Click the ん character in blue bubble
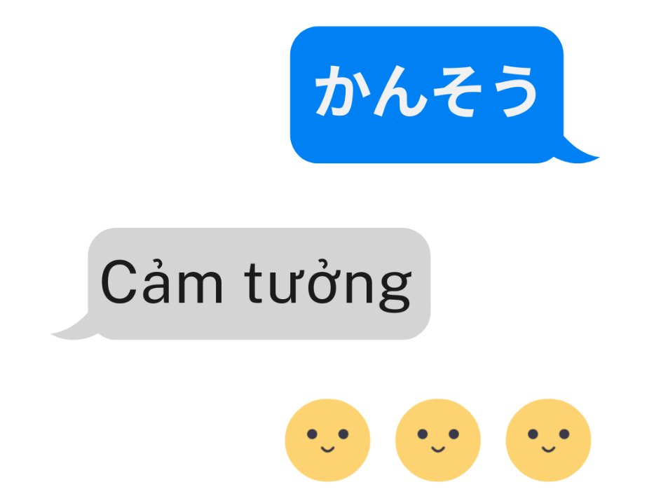This screenshot has width=654, height=496. [400, 91]
